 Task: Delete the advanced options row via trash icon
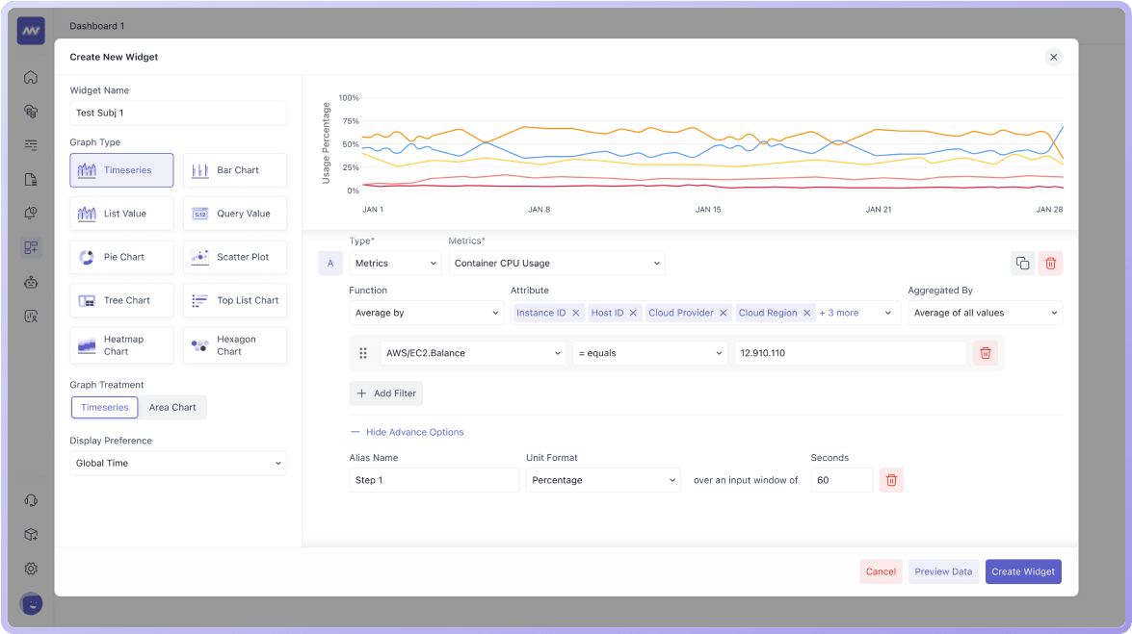point(891,480)
